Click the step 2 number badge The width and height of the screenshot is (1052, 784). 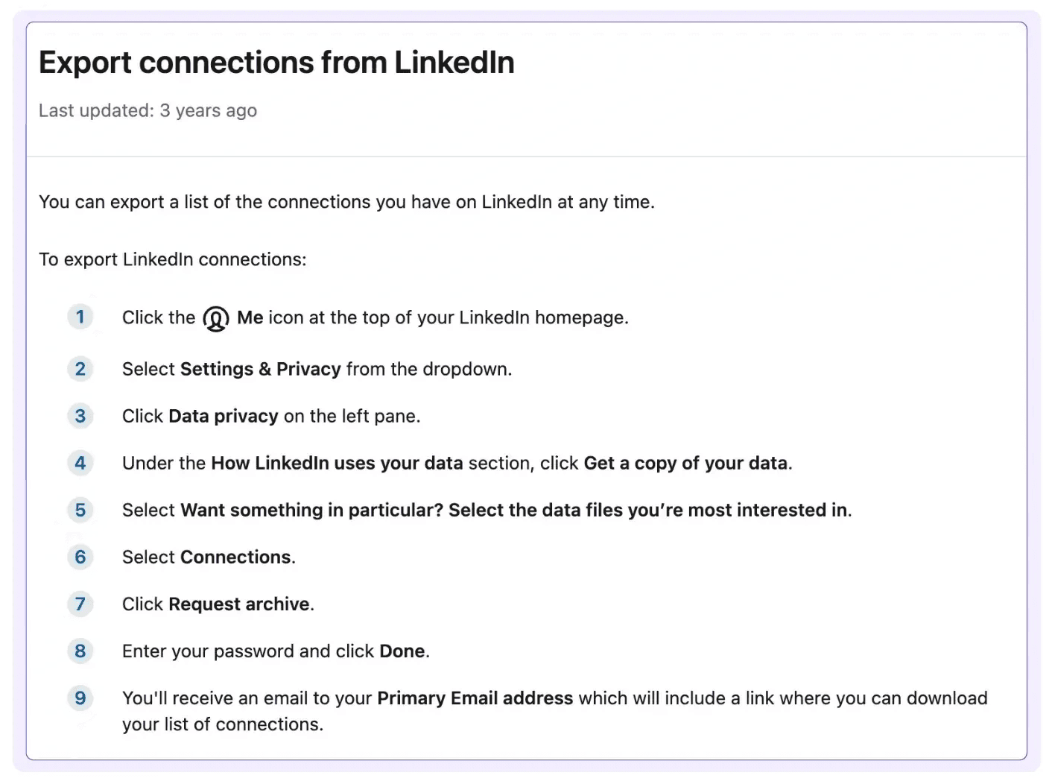[80, 369]
